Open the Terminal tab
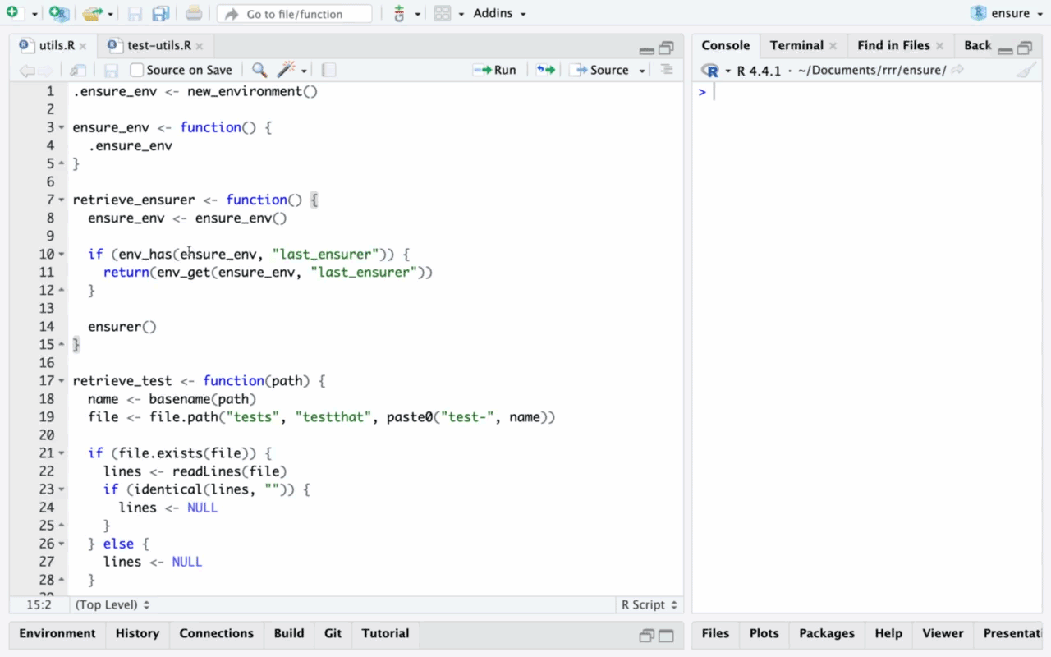This screenshot has height=657, width=1051. click(x=796, y=45)
